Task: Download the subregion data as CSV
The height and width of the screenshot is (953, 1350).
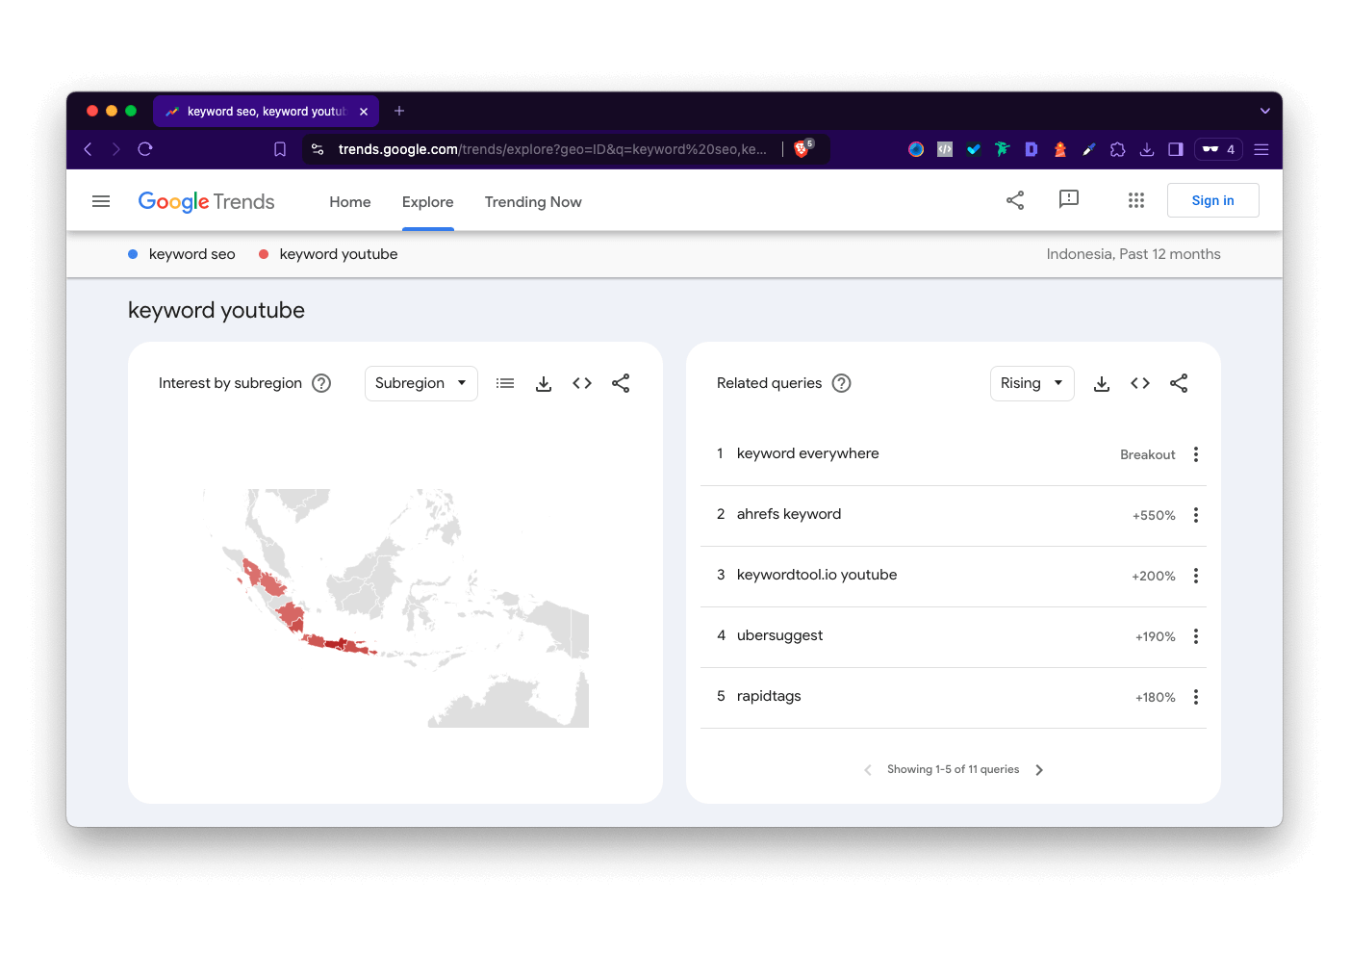Action: 544,383
